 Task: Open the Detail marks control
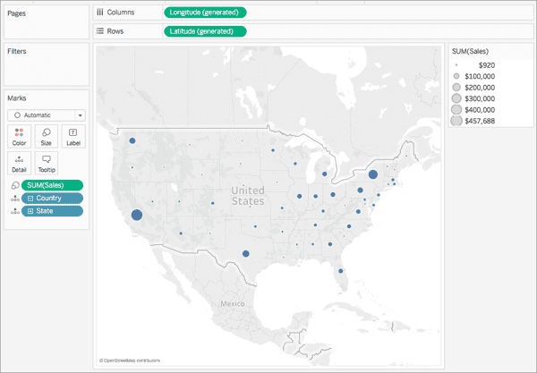click(x=20, y=162)
